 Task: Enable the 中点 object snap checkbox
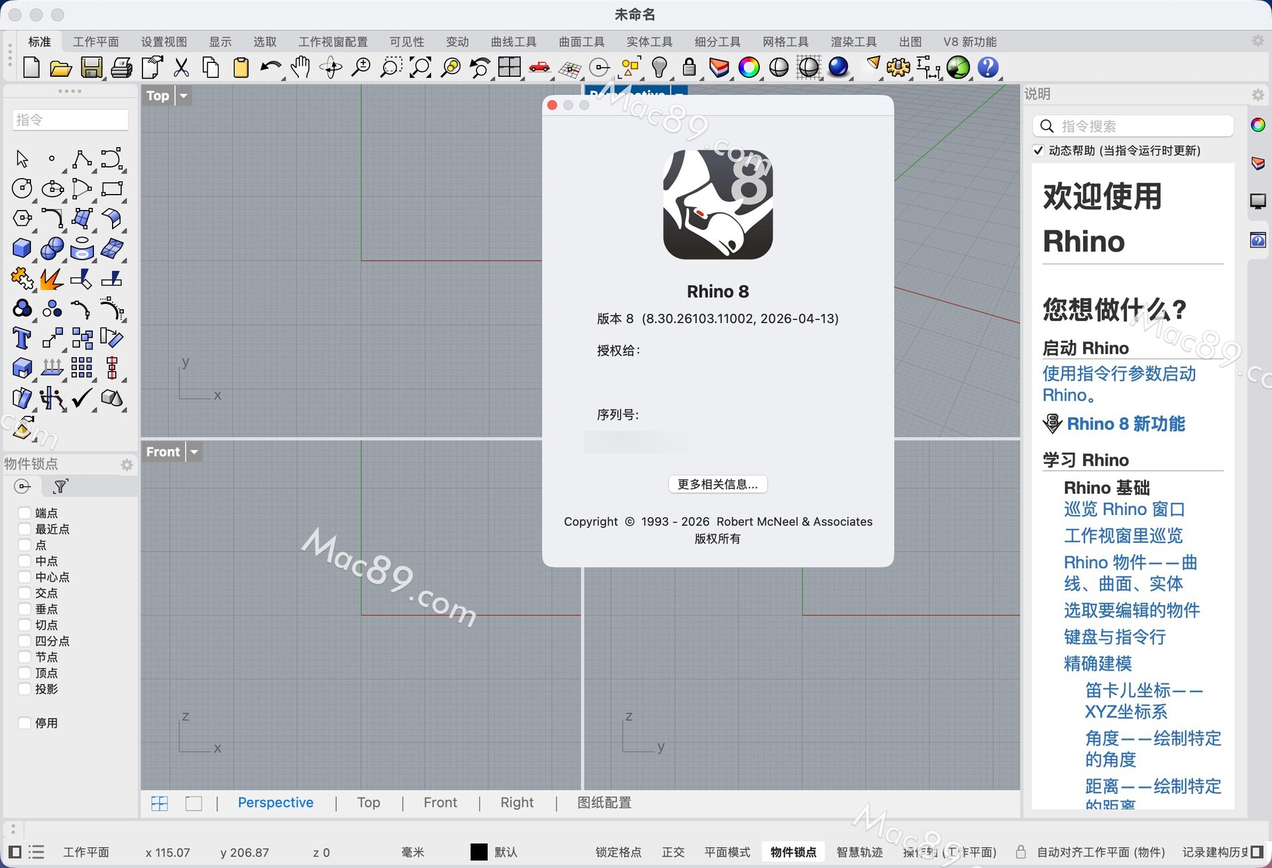coord(25,561)
